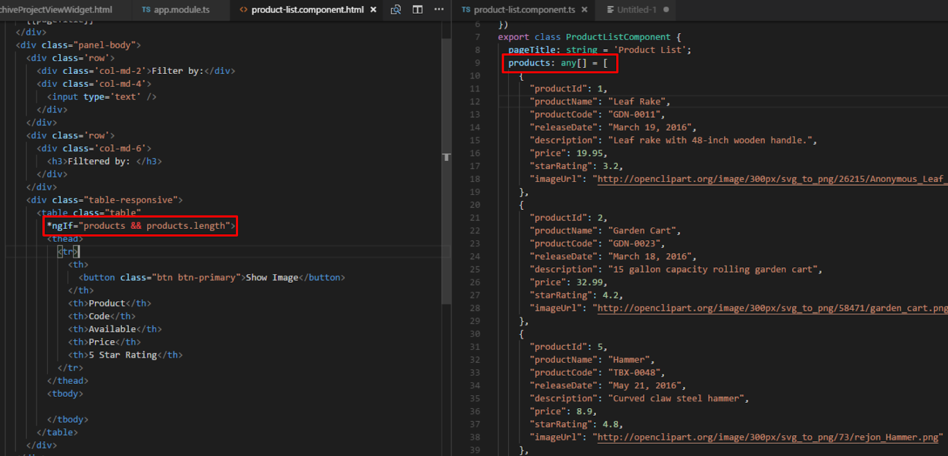Screen dimensions: 948x456
Task: Click the pageTitle 'Product List' line
Action: point(600,50)
